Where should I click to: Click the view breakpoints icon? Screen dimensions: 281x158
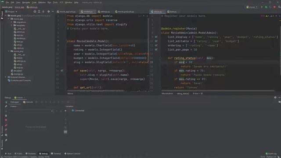6,126
